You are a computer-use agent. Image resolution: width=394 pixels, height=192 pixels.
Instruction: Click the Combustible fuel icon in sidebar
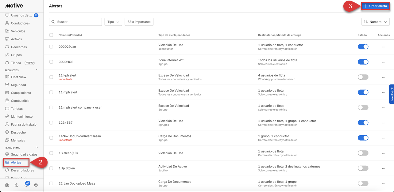point(7,101)
